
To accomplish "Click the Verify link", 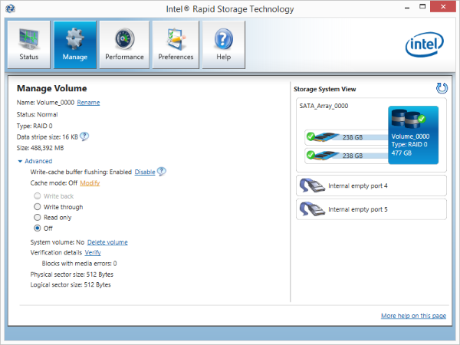I will pos(93,252).
